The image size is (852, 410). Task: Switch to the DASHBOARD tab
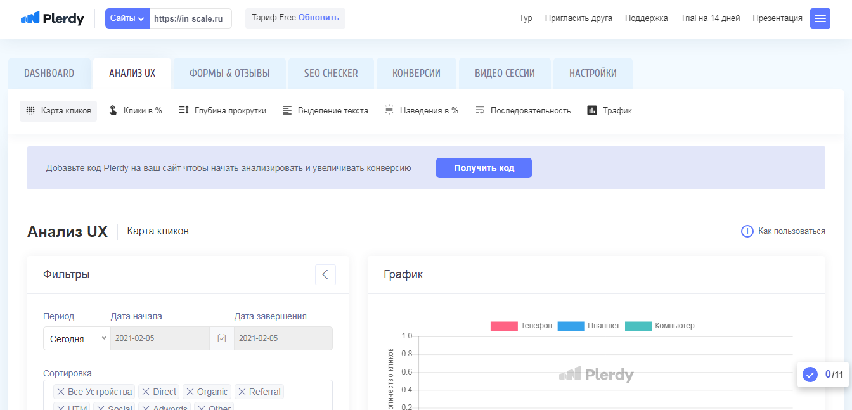click(x=49, y=74)
